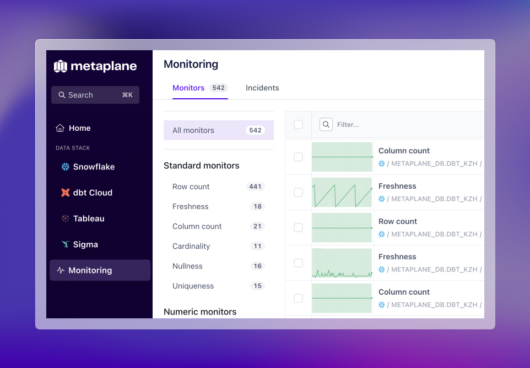Screen dimensions: 530x368
Task: Click the magnifier icon in the filter bar
Action: tap(326, 125)
